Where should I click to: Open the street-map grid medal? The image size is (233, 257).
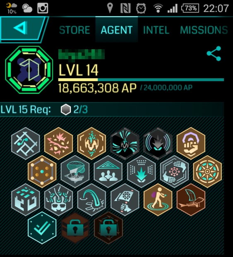click(x=26, y=144)
